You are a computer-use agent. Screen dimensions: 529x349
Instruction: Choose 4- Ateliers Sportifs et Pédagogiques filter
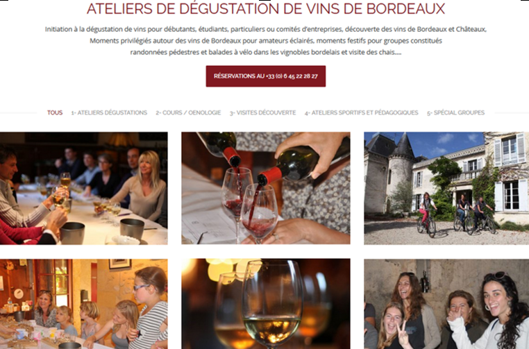click(361, 112)
